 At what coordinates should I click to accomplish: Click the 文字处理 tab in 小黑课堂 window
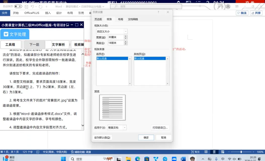coord(15,34)
